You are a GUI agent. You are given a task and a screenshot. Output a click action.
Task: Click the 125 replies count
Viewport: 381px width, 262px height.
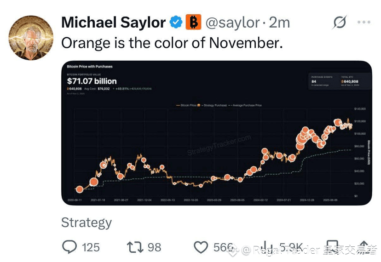(x=91, y=247)
